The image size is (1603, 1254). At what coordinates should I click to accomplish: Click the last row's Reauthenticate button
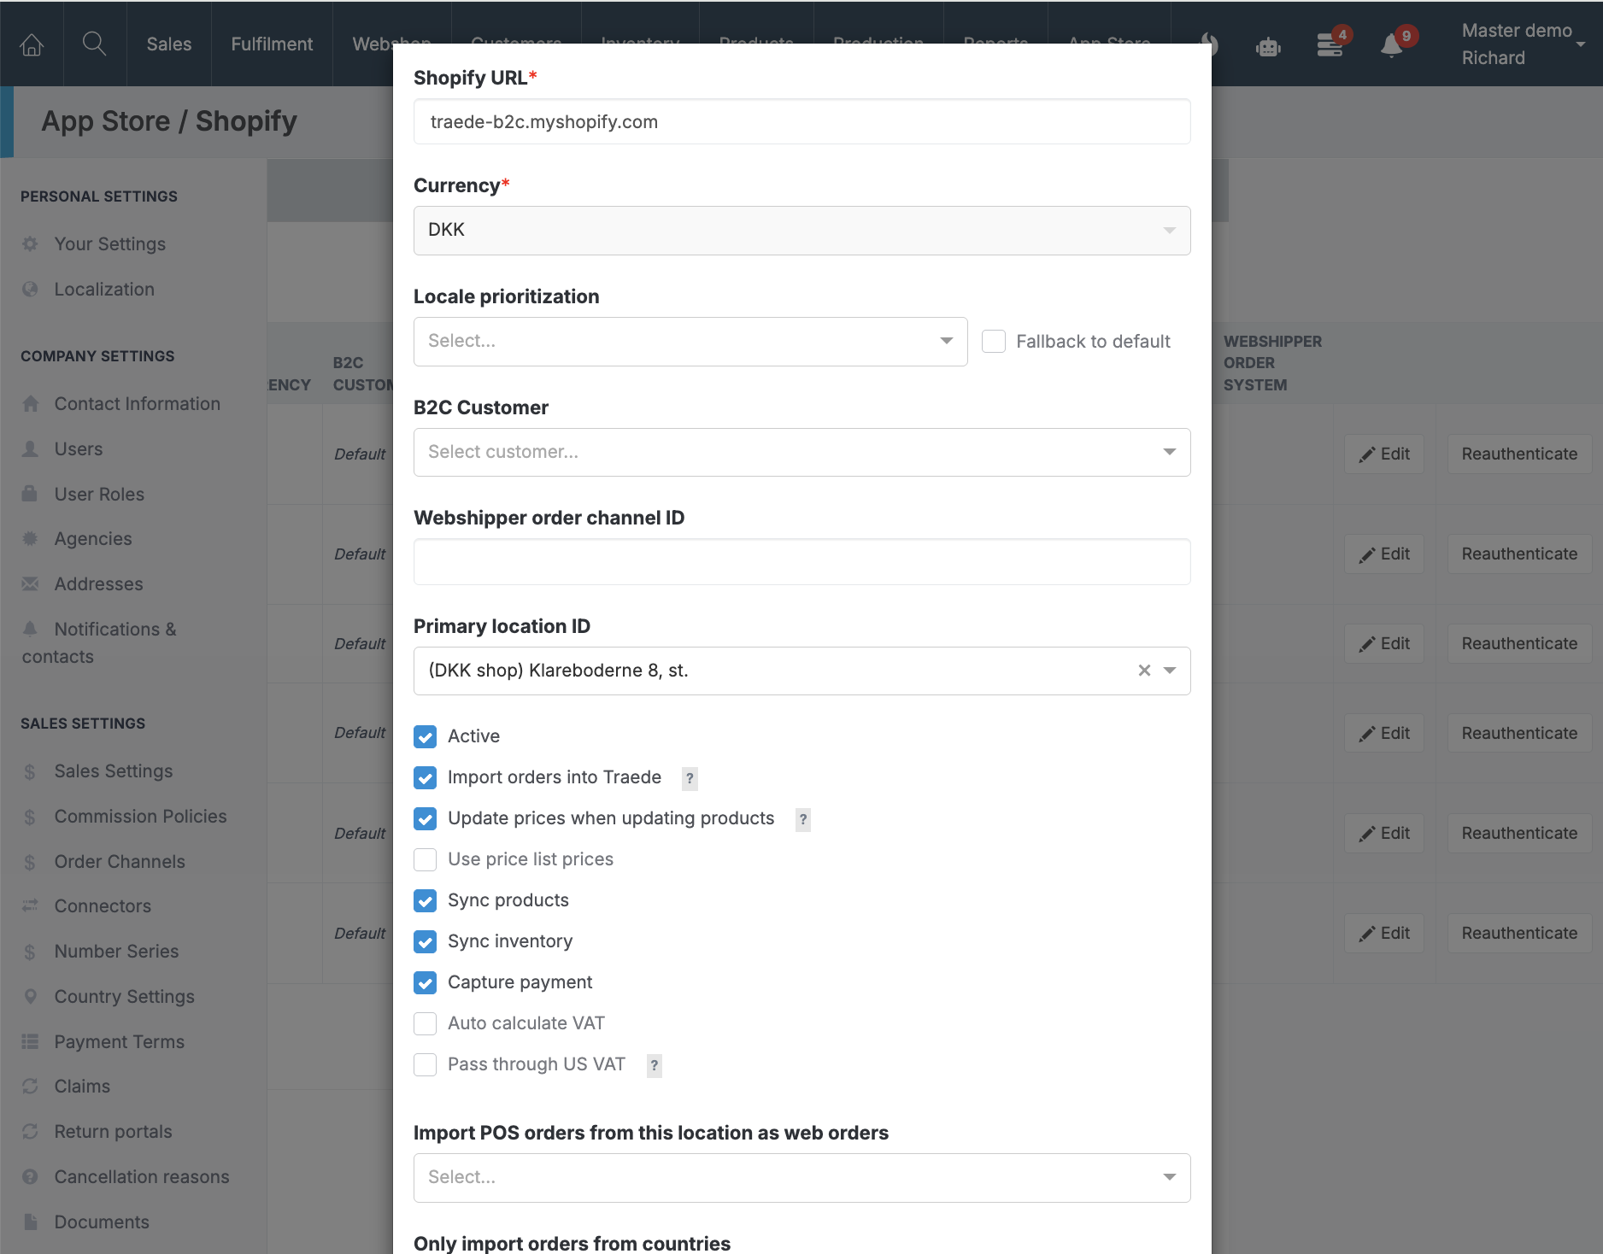pos(1519,934)
